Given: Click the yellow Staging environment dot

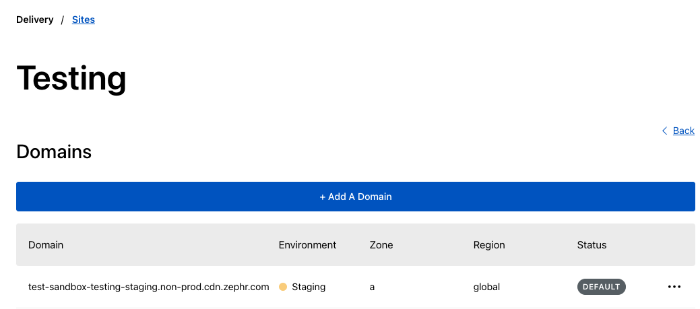Looking at the screenshot, I should click(283, 287).
